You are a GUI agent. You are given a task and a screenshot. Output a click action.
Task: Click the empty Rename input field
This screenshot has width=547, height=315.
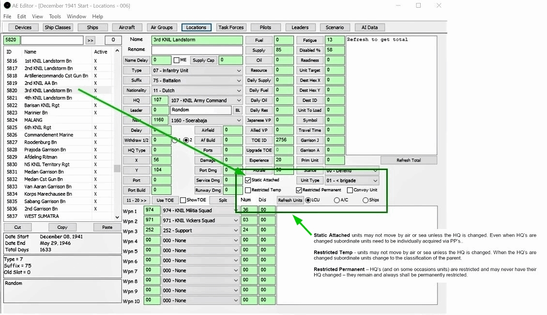[197, 50]
